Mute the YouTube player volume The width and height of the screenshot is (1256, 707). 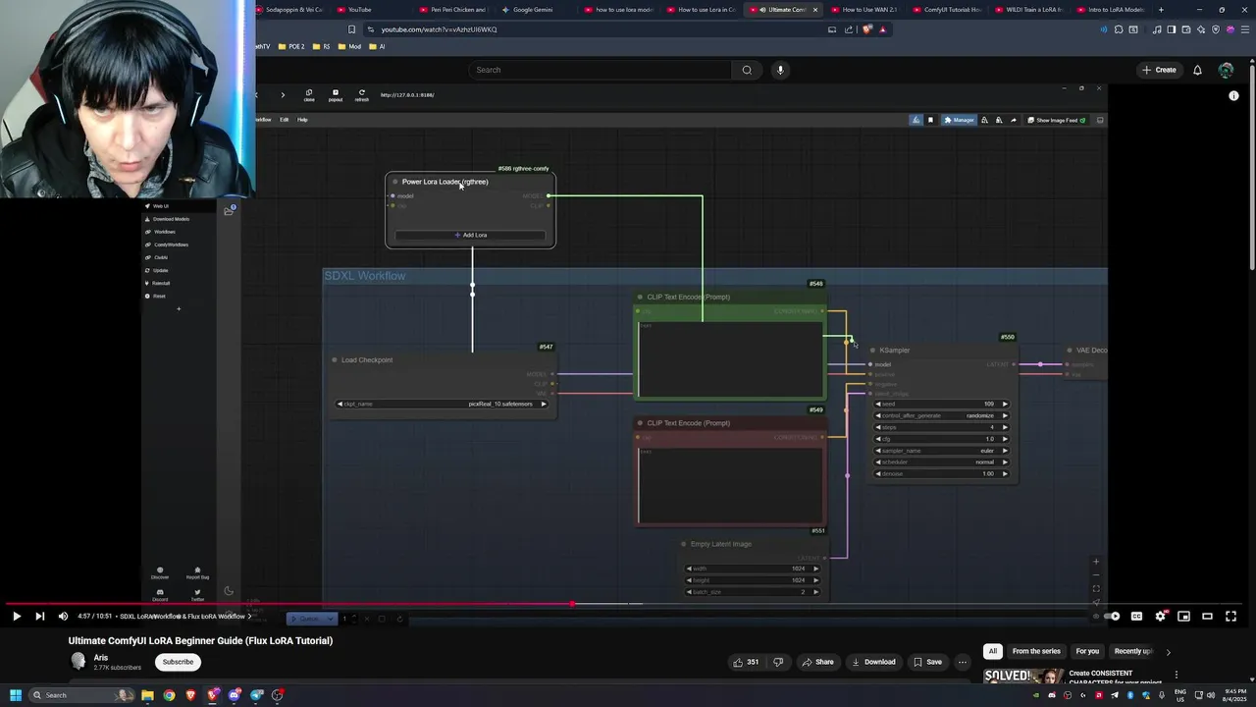(x=63, y=617)
